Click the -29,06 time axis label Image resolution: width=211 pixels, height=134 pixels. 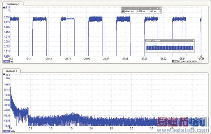87,59
